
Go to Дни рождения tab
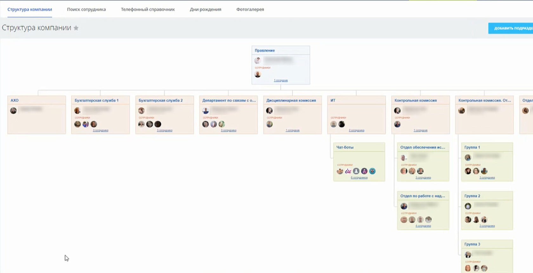(x=206, y=10)
